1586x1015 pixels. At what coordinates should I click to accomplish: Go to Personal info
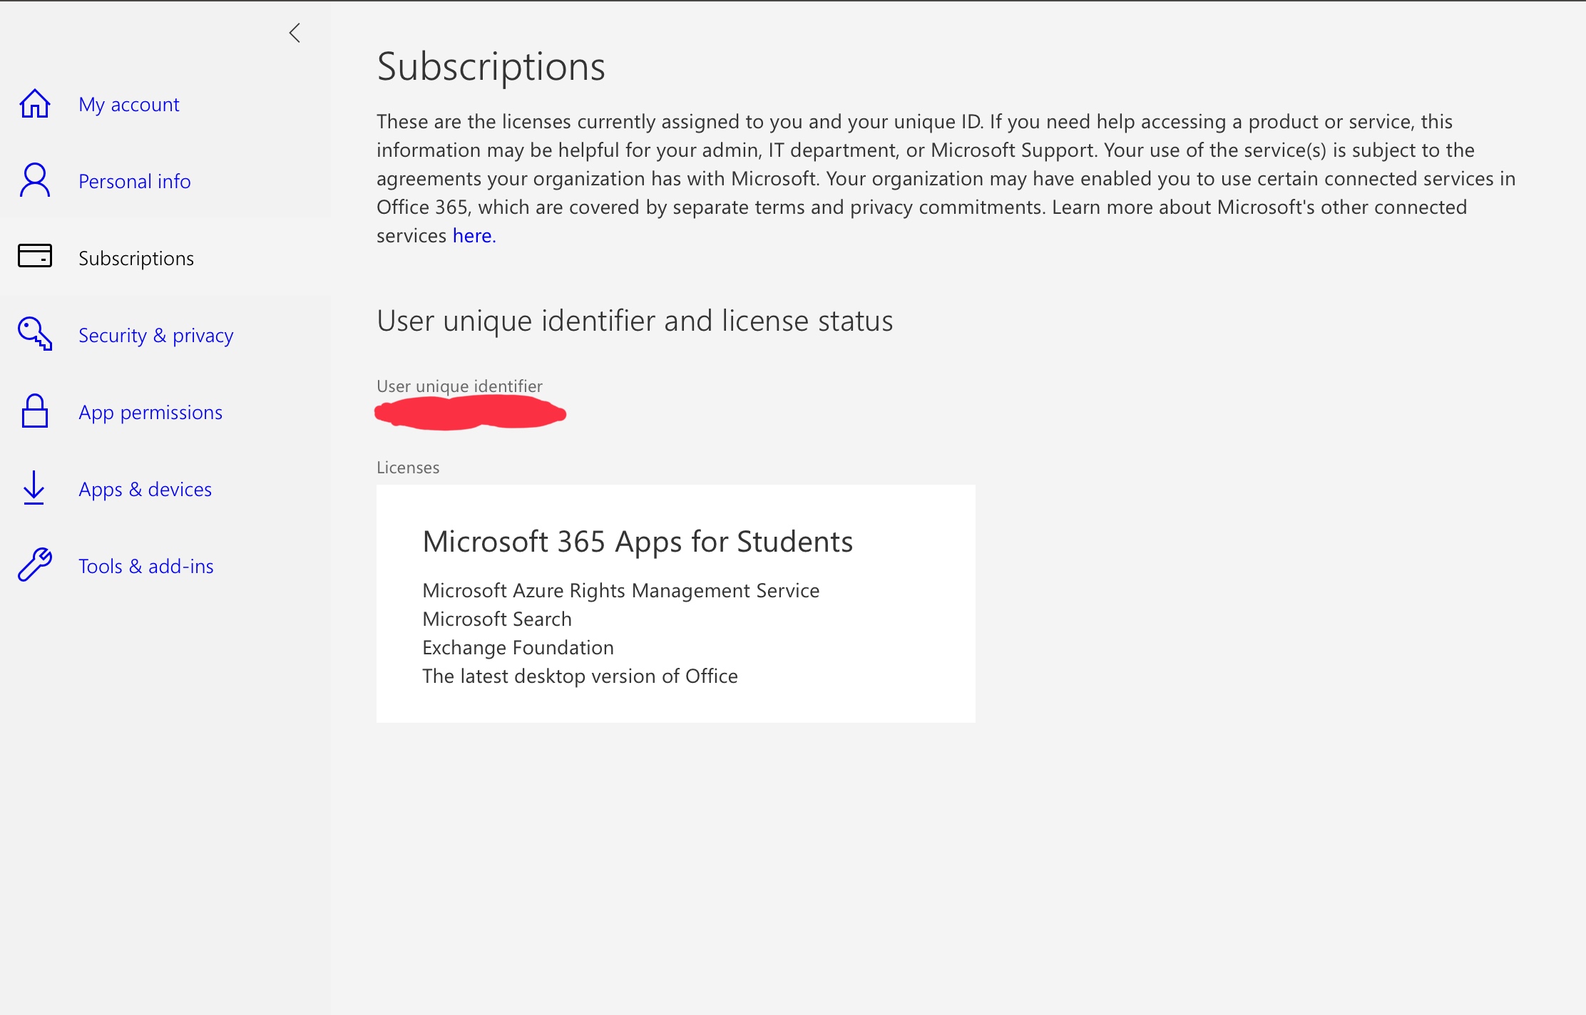[x=135, y=181]
